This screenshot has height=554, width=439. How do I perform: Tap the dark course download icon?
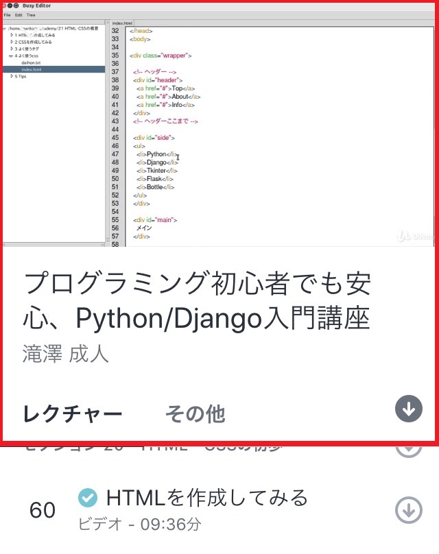(408, 409)
